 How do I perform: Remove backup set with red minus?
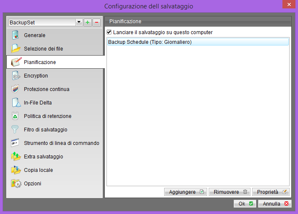pyautogui.click(x=96, y=22)
